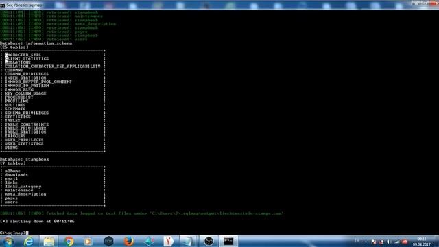This screenshot has height=247, width=439.
Task: Click the TRIGGERS table name
Action: (x=15, y=136)
